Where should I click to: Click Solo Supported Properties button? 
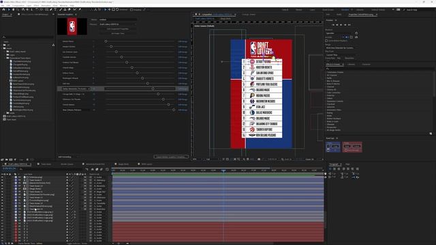tap(118, 29)
